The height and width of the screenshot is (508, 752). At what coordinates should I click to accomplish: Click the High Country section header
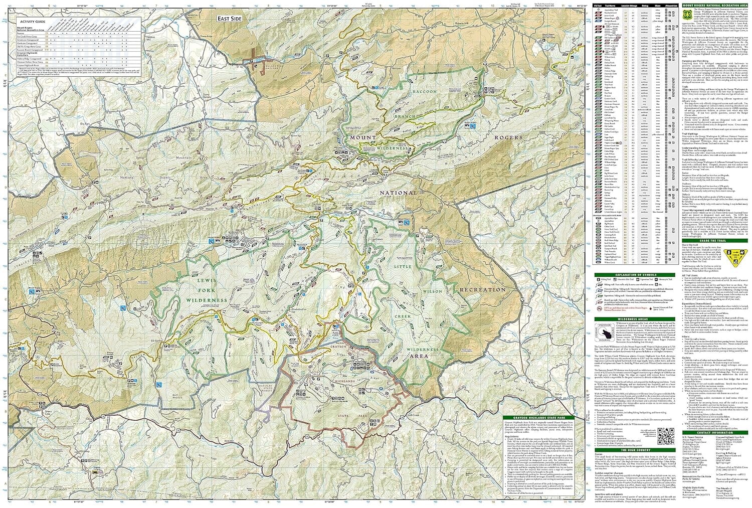pos(636,450)
